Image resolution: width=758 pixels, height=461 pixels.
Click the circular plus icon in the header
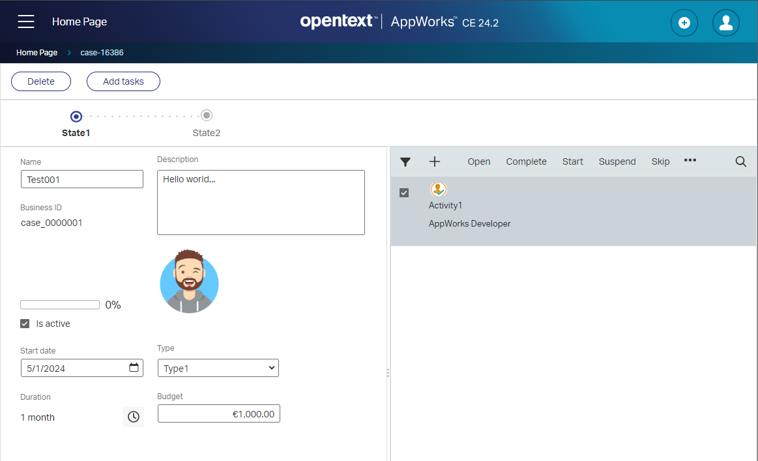(x=684, y=23)
